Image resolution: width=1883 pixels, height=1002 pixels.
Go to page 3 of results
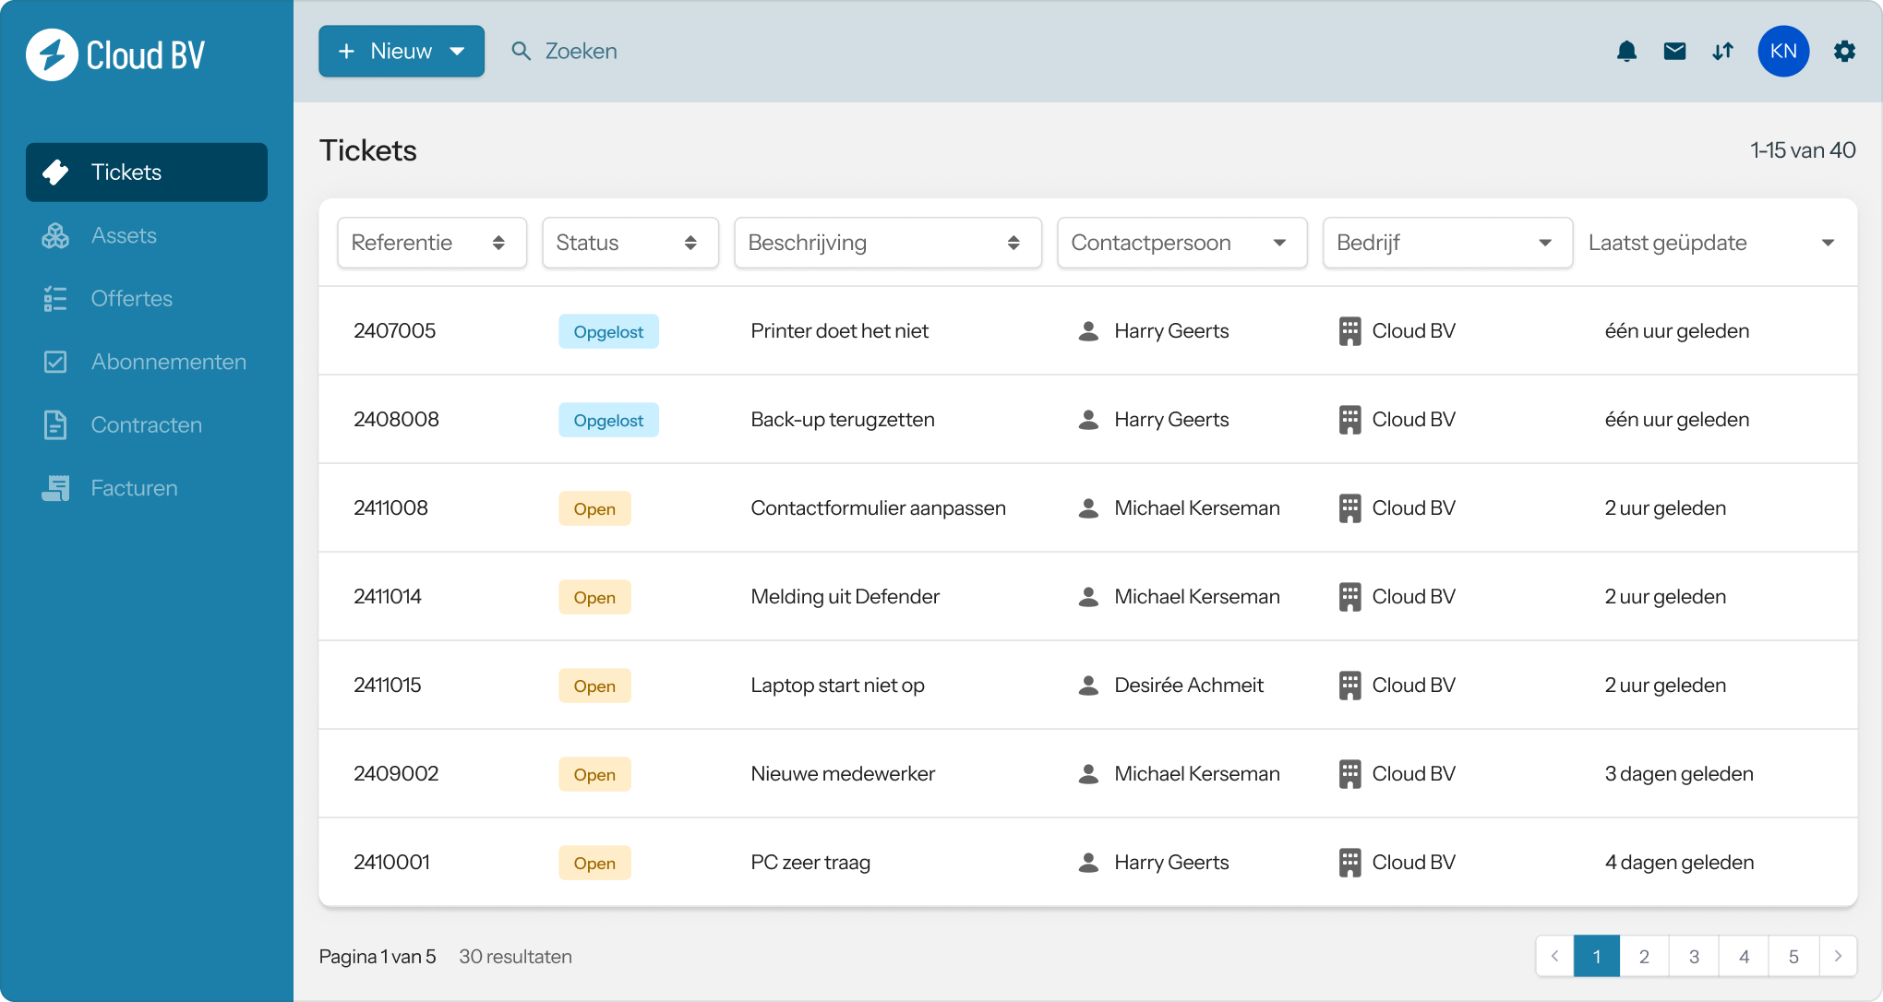(x=1694, y=956)
